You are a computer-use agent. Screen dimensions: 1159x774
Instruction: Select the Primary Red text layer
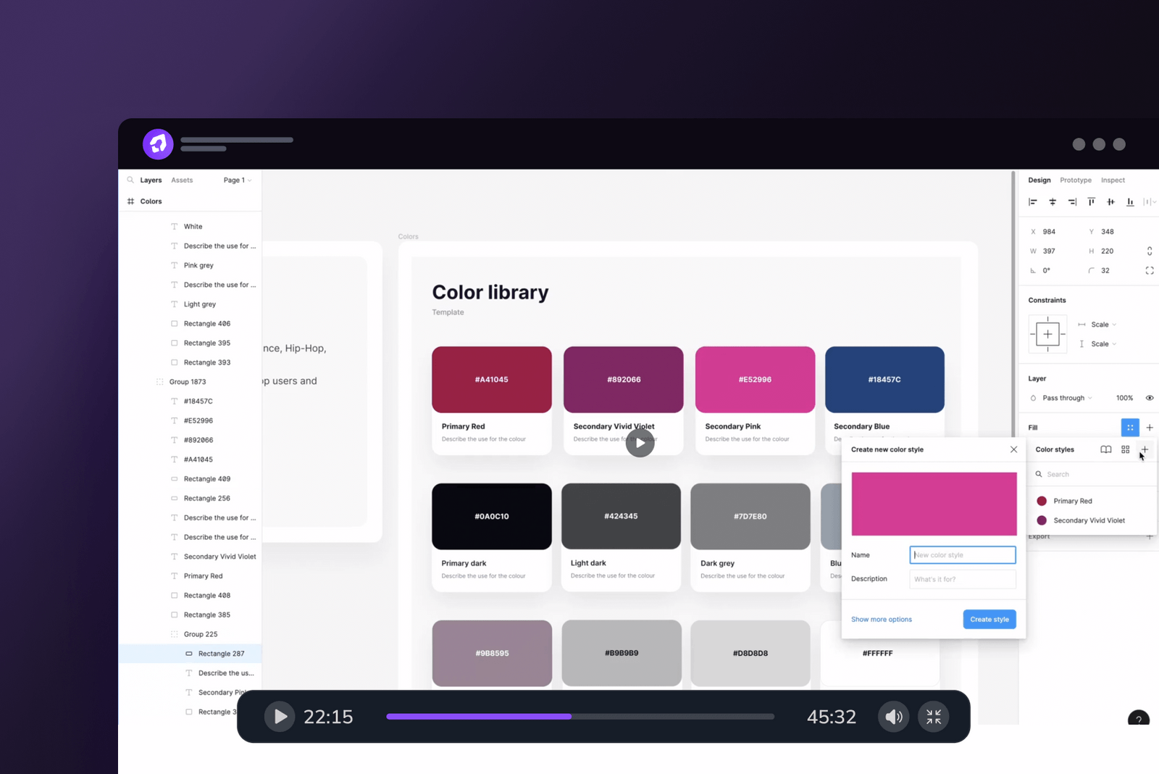click(x=190, y=576)
